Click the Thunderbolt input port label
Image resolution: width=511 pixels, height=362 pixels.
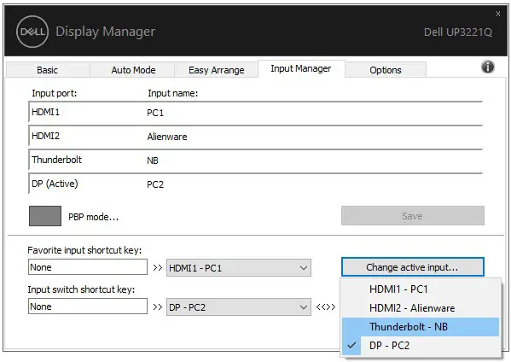point(56,160)
